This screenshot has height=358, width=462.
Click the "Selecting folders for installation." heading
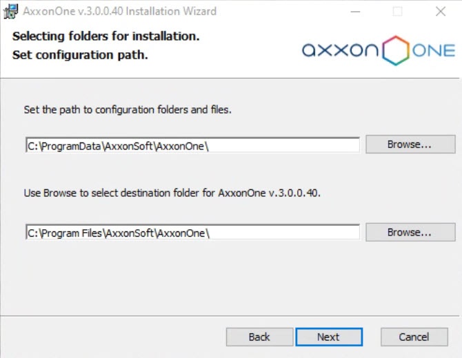click(x=106, y=36)
